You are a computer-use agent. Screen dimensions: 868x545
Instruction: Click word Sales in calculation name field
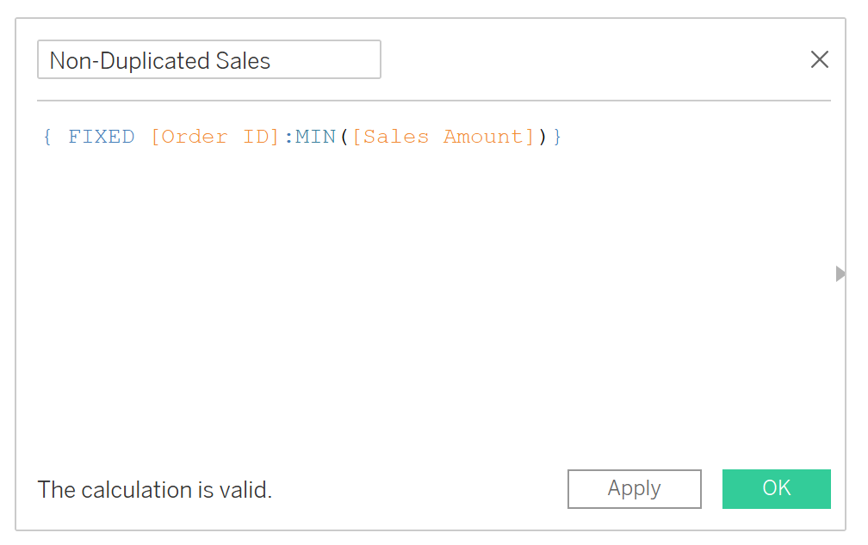tap(243, 61)
